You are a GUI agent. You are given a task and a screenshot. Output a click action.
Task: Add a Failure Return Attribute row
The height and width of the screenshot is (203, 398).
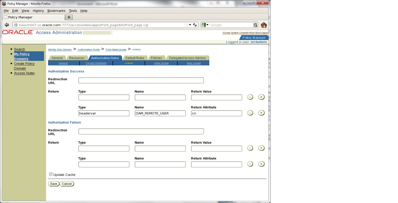pyautogui.click(x=261, y=164)
